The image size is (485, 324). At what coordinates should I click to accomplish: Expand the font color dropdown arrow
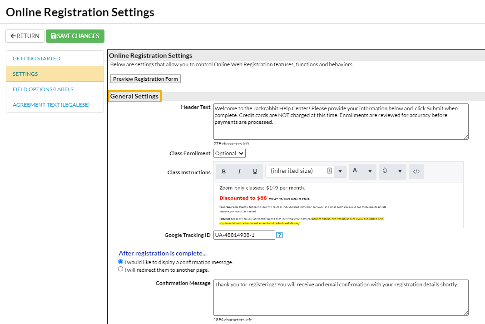pyautogui.click(x=370, y=171)
